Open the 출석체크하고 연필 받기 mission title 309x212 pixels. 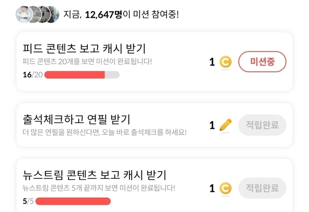[x=76, y=119]
